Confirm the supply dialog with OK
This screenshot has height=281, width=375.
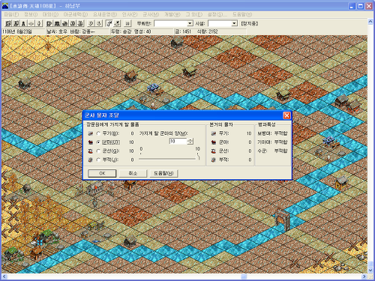pyautogui.click(x=102, y=173)
